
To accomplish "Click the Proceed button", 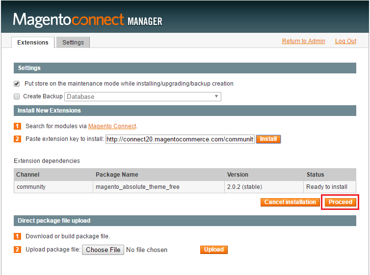I will [x=341, y=202].
